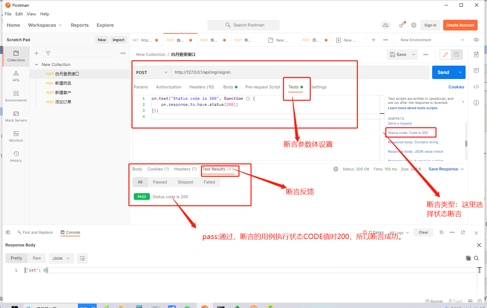Click the cloud sync status icon
Viewport: 487px width, 308px height.
pyautogui.click(x=386, y=25)
